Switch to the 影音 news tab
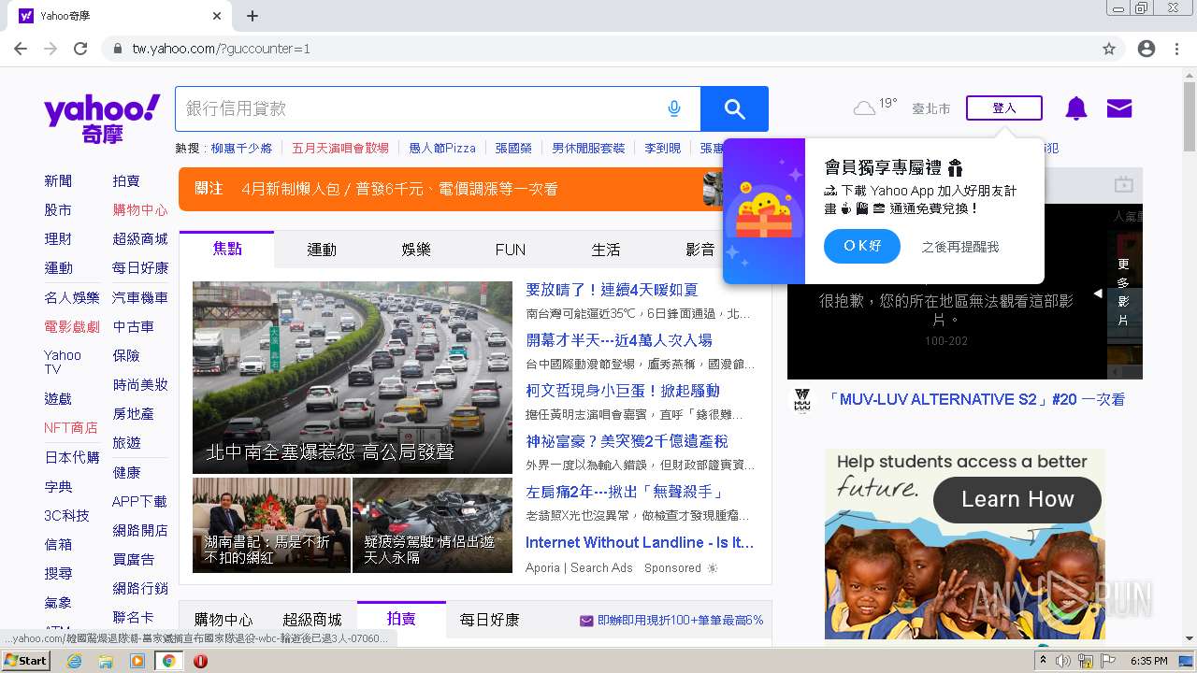 tap(700, 250)
